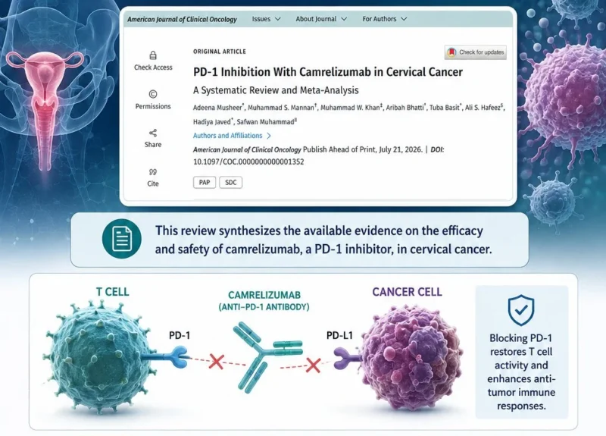
Task: Click the PD-1 label
Action: pos(180,335)
